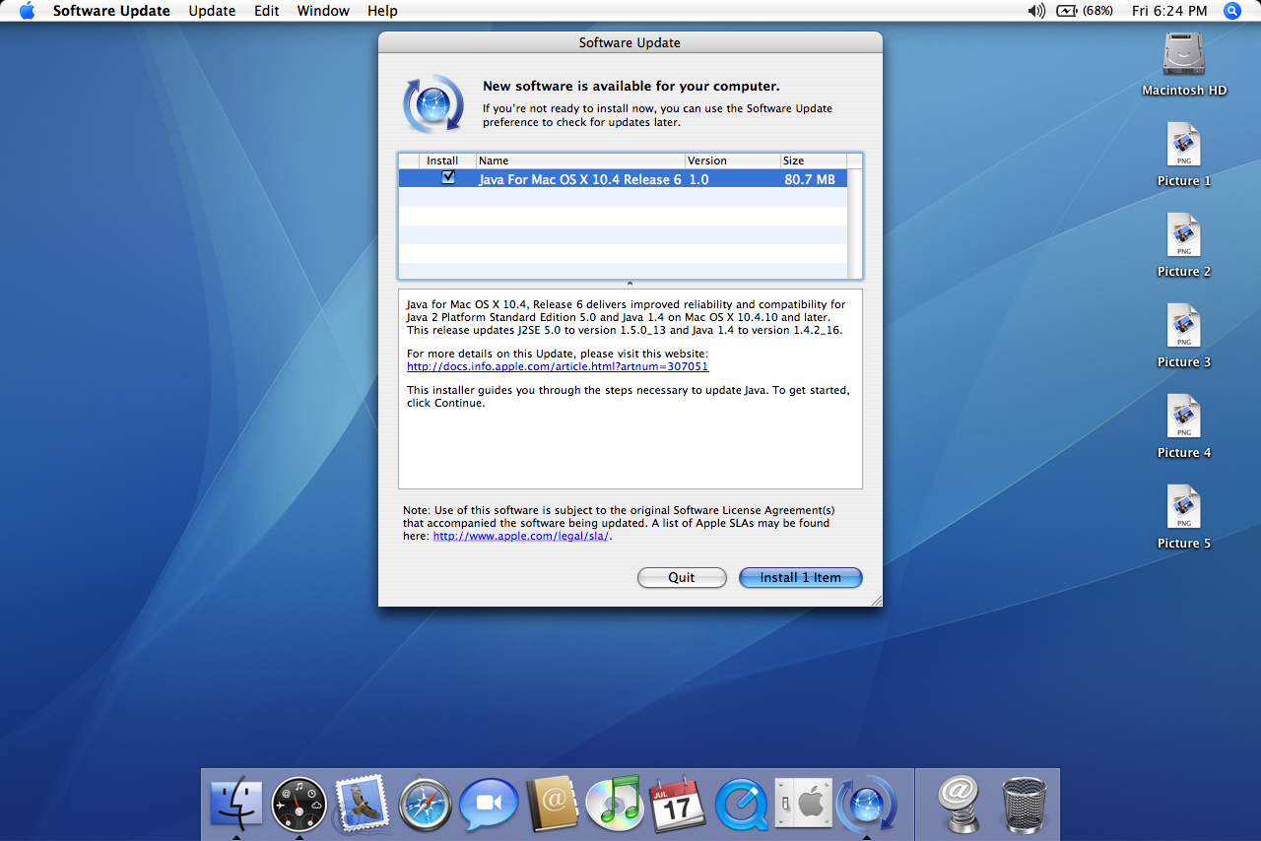Image resolution: width=1261 pixels, height=841 pixels.
Task: Open Dashboard from the Dock
Action: pos(299,804)
